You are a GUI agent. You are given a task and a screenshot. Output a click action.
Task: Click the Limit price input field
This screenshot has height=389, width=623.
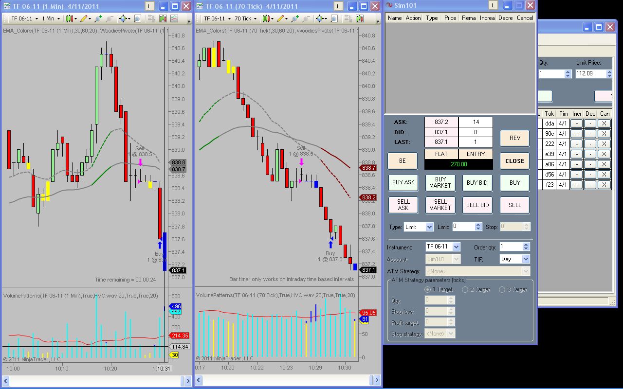tap(463, 227)
